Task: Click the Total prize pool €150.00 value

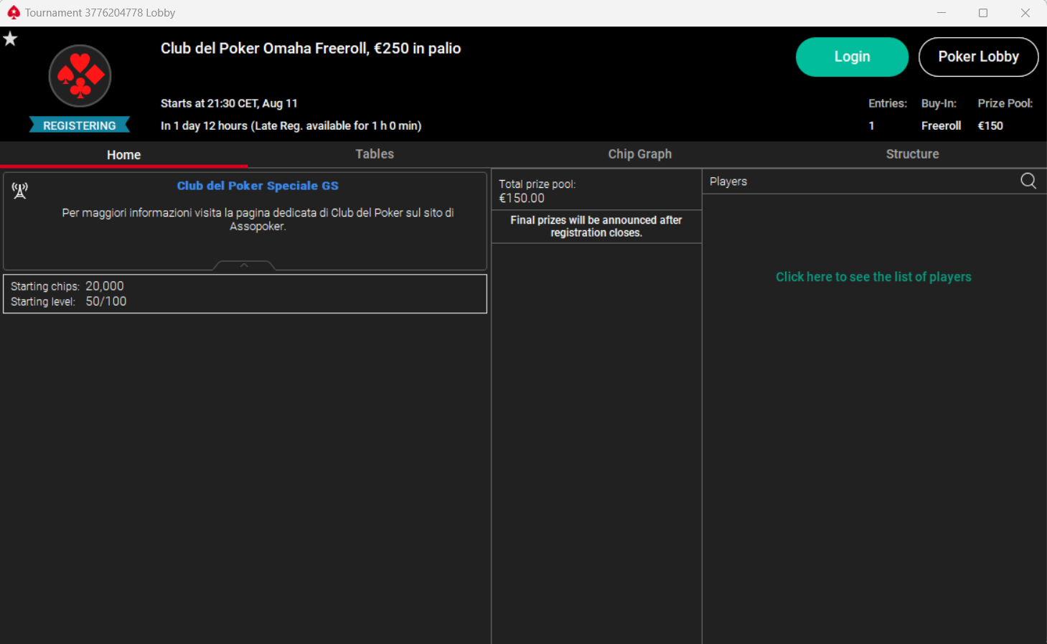Action: (522, 198)
